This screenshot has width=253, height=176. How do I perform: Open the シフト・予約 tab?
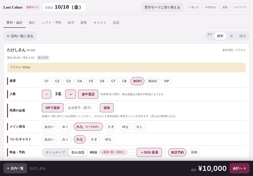pos(51,23)
